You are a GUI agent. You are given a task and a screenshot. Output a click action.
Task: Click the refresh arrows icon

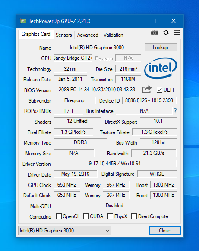166,32
